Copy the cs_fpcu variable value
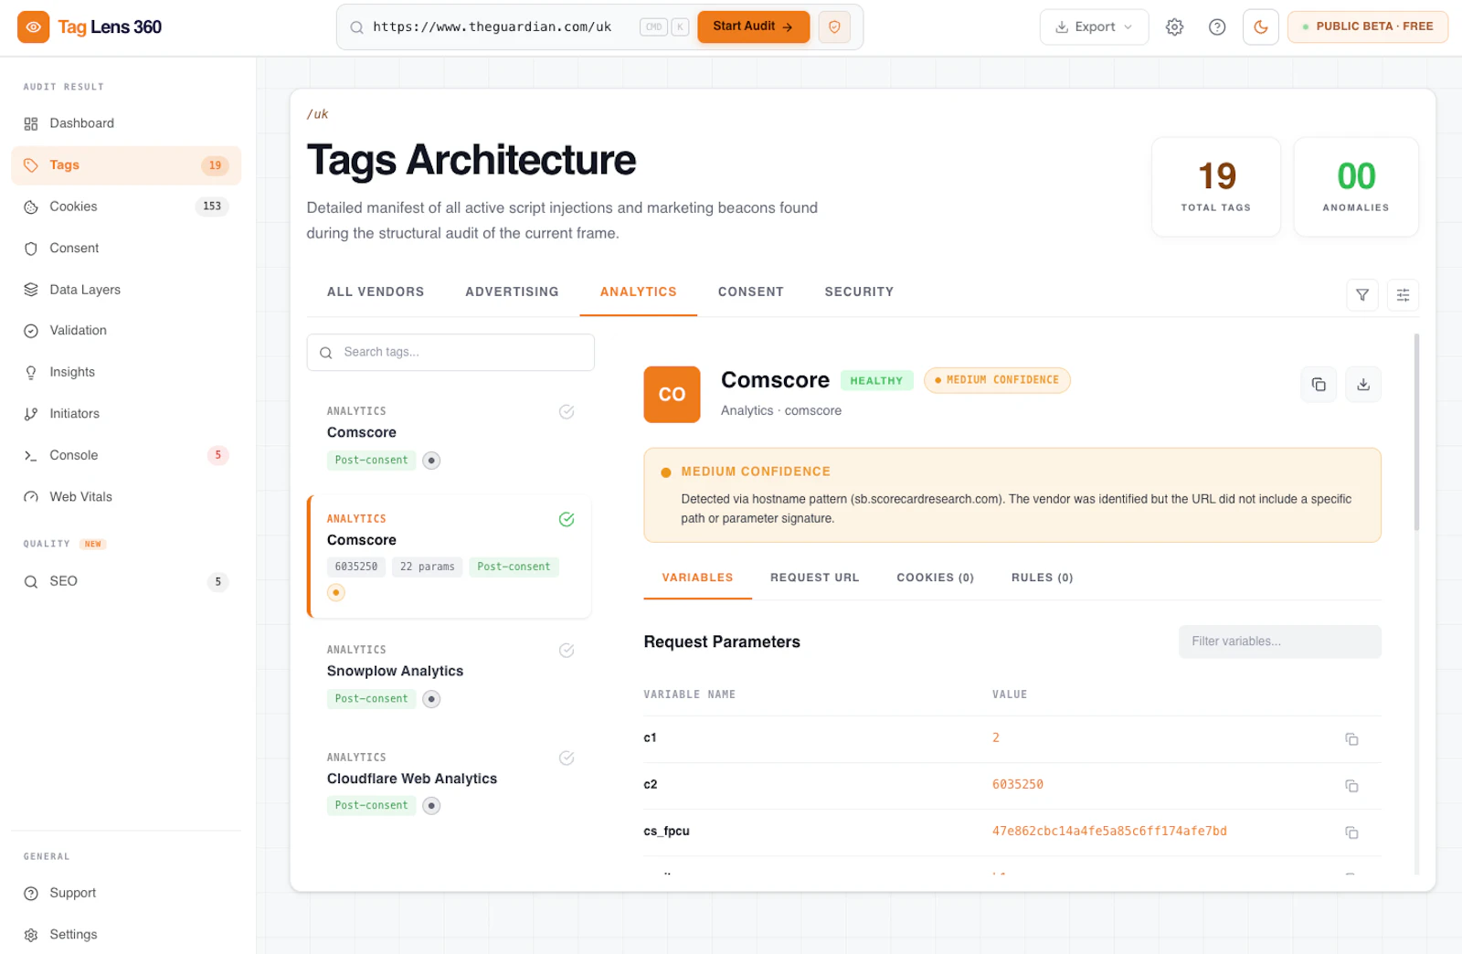Screen dimensions: 1462x954 pyautogui.click(x=1351, y=832)
